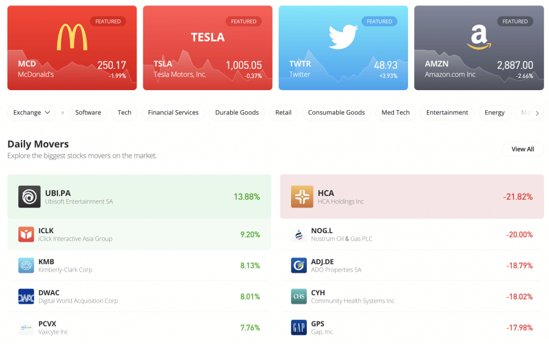This screenshot has width=549, height=344.
Task: Click the DWAC logo icon
Action: tap(26, 297)
